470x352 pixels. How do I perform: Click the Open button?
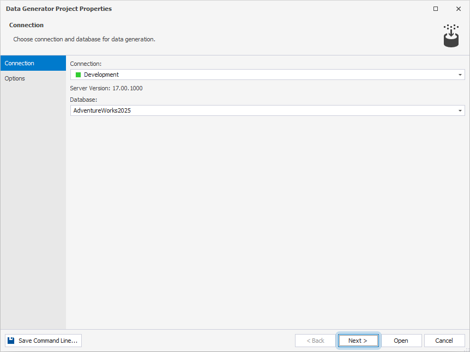[401, 341]
